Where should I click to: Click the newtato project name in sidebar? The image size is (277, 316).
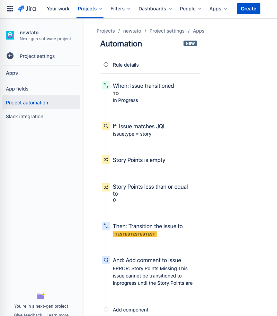click(29, 33)
